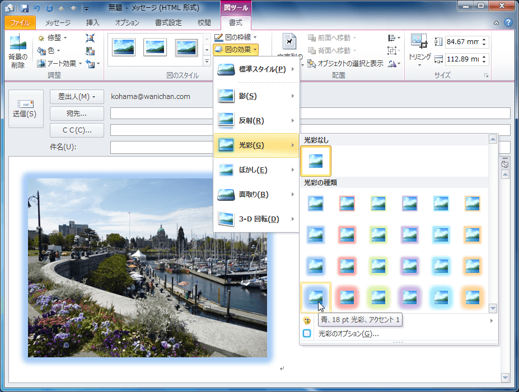Apply red 5pt glow in first row

pyautogui.click(x=347, y=204)
